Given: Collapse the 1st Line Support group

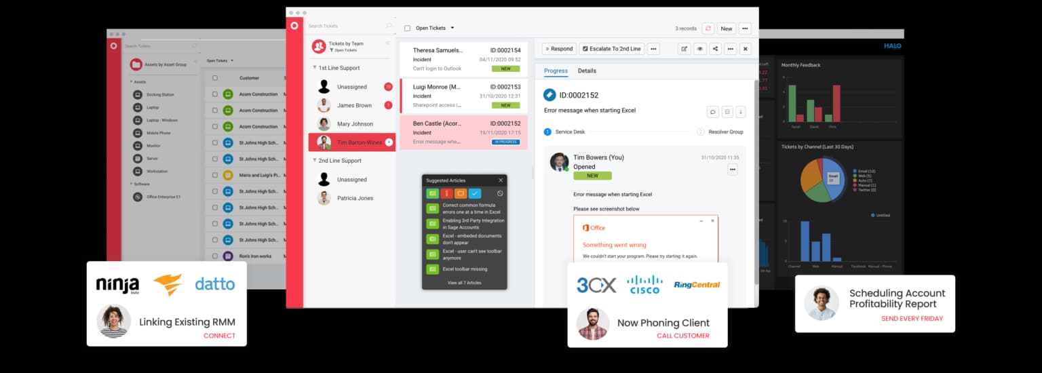Looking at the screenshot, I should 315,68.
